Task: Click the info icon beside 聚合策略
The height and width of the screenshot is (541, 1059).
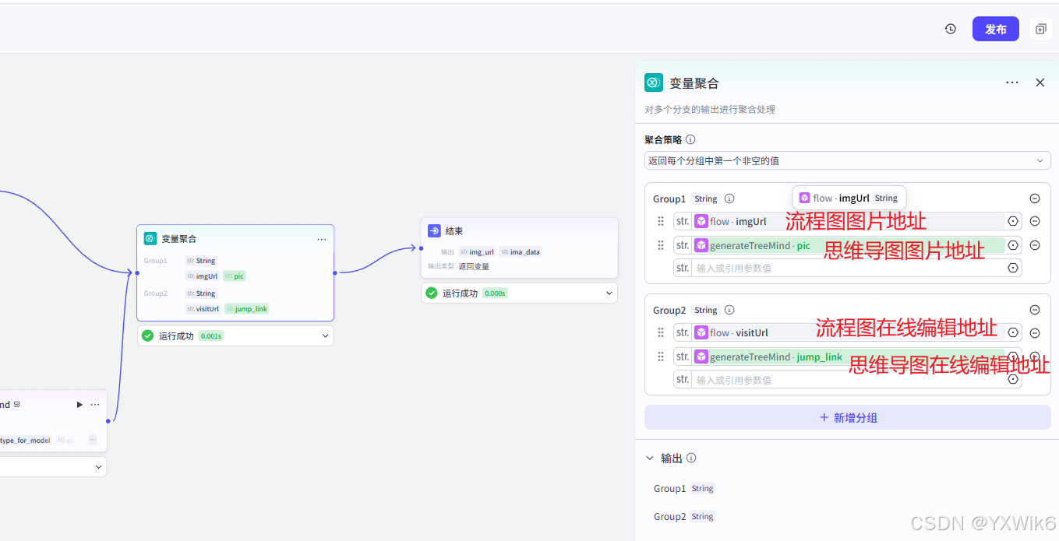Action: 690,140
